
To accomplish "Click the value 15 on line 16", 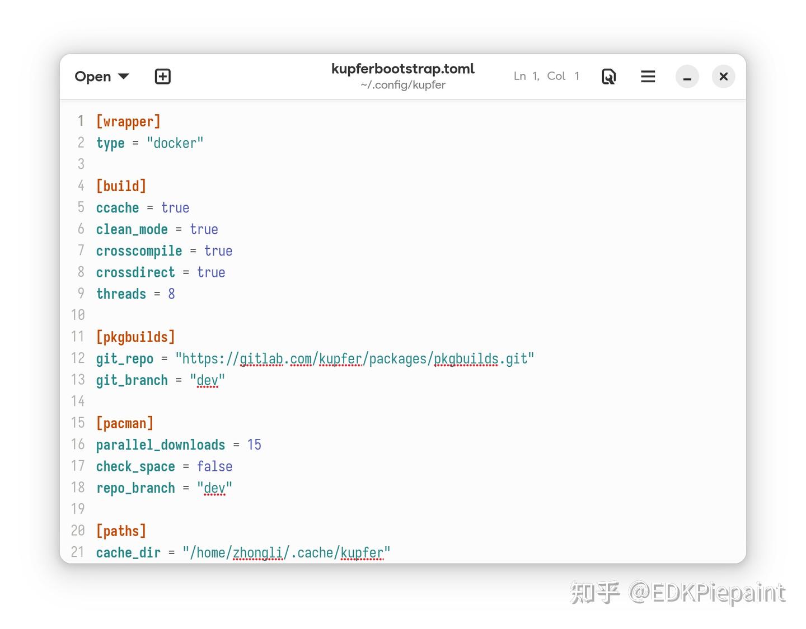I will 255,444.
